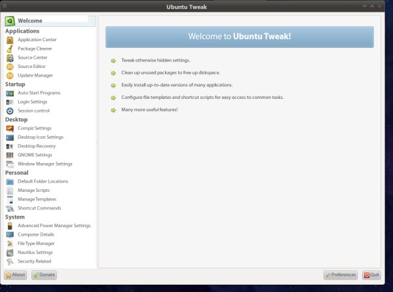
Task: Select Computer Details label
Action: click(36, 234)
